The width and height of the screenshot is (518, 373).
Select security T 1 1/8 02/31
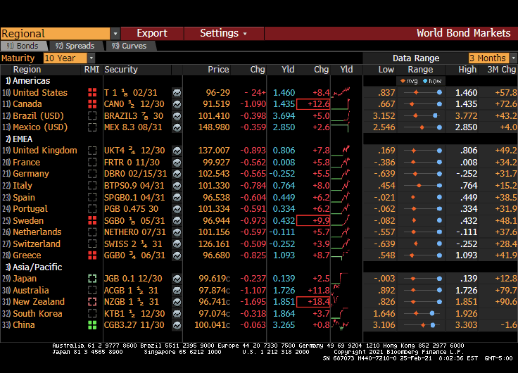click(131, 93)
